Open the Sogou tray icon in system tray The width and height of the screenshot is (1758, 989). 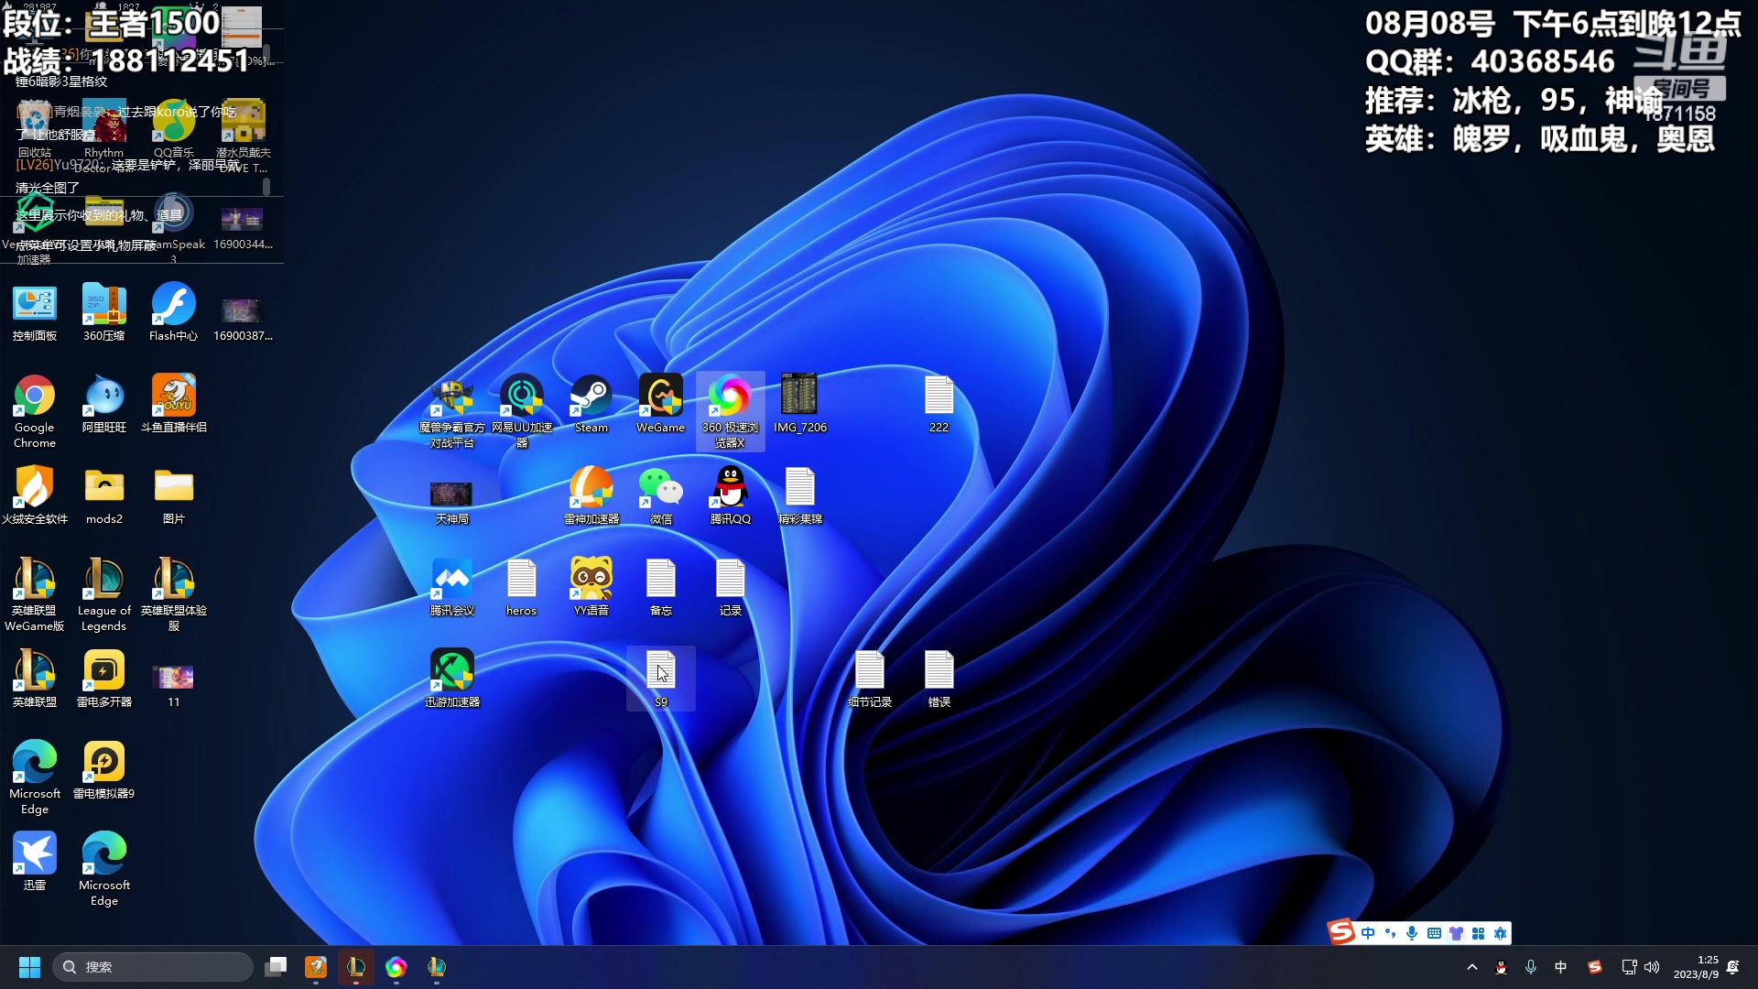point(1595,967)
